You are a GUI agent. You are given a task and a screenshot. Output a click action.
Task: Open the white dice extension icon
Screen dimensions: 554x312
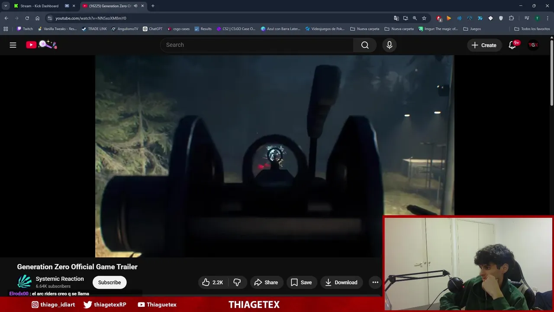(490, 18)
